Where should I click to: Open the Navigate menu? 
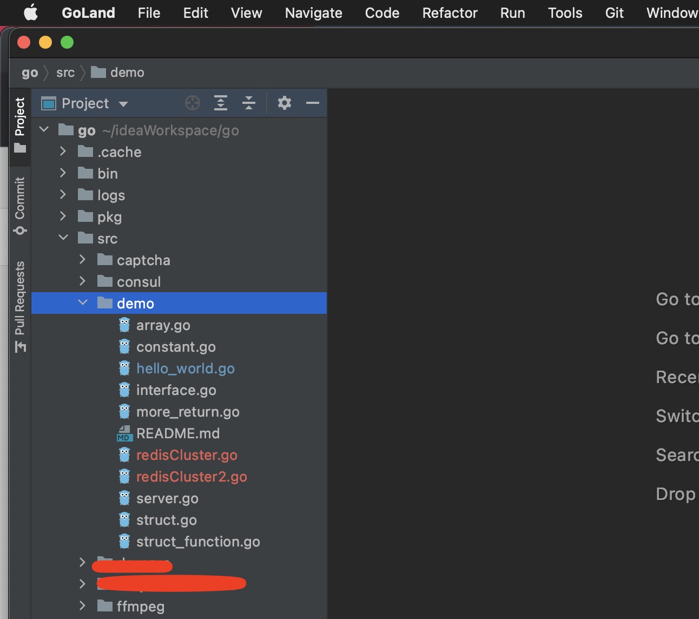[313, 12]
